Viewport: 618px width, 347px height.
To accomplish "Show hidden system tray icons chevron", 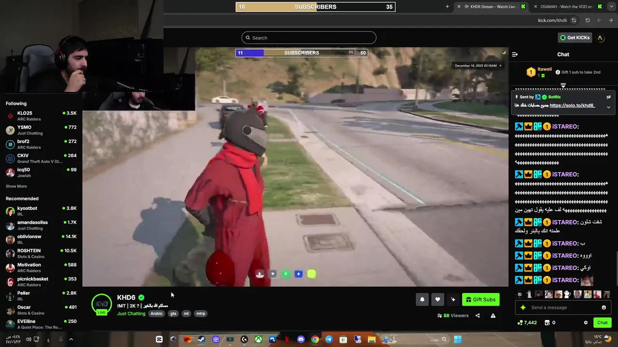I will 71,339.
